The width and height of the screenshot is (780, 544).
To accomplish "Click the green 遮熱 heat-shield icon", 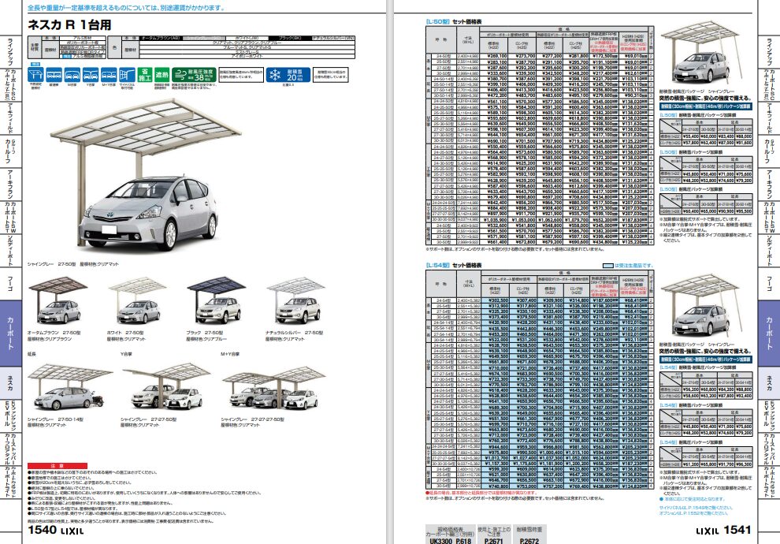I will coord(162,75).
